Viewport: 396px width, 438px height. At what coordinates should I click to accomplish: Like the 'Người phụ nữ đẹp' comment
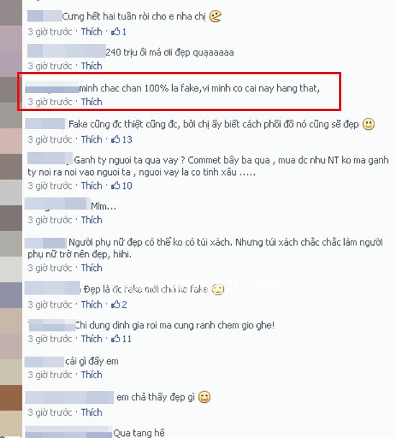91,267
